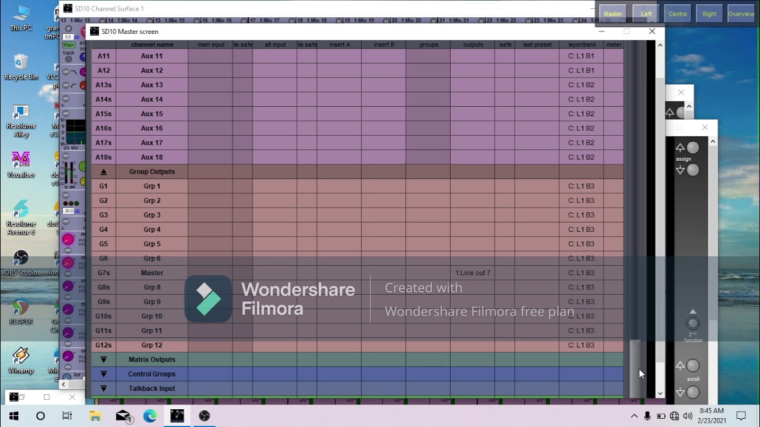Viewport: 760px width, 427px height.
Task: Collapse the Group Outputs section
Action: coord(103,171)
